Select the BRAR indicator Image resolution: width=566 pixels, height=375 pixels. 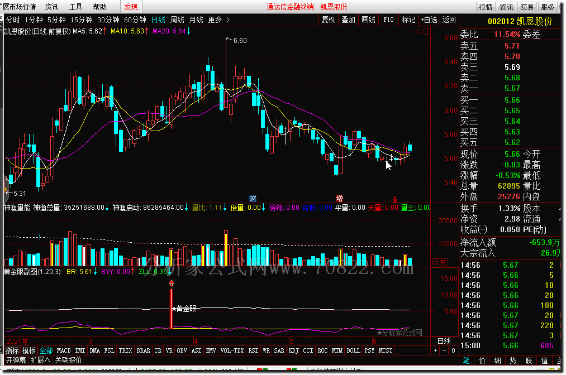(143, 350)
